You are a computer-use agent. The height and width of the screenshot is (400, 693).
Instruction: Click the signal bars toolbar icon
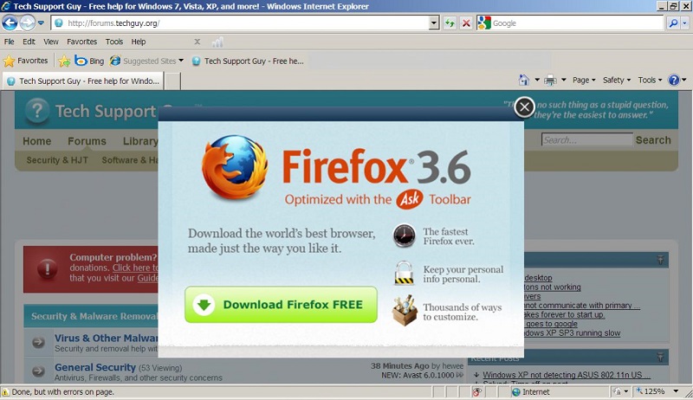point(217,42)
